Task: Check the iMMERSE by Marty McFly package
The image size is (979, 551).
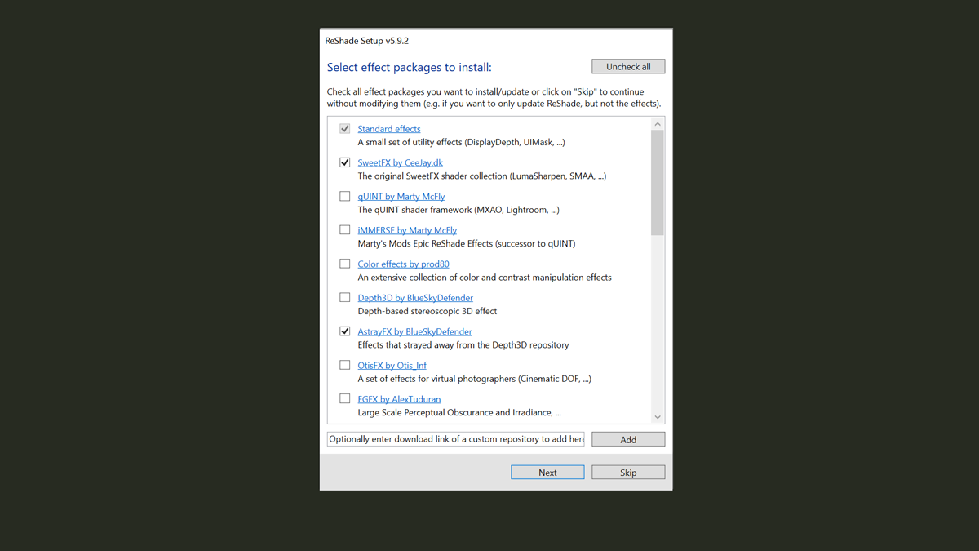Action: point(345,230)
